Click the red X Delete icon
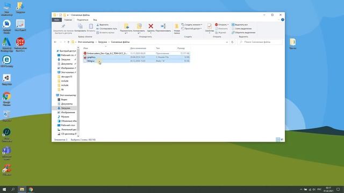 point(150,26)
